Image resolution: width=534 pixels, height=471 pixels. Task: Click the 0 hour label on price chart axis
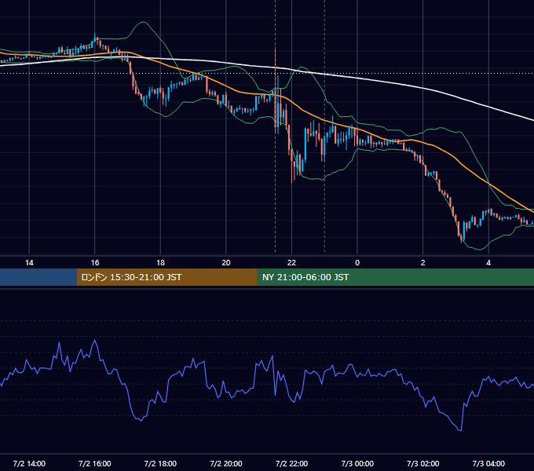pos(357,263)
